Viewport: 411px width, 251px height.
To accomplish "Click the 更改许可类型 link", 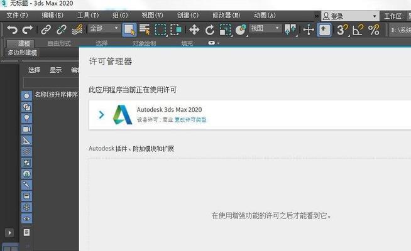I will click(190, 120).
